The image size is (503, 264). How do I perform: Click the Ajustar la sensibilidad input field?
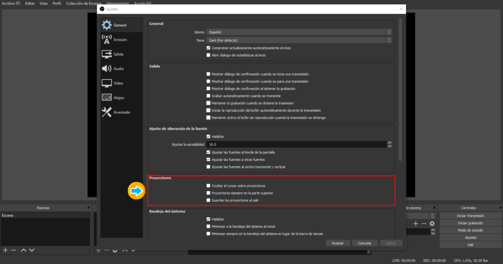pyautogui.click(x=296, y=145)
